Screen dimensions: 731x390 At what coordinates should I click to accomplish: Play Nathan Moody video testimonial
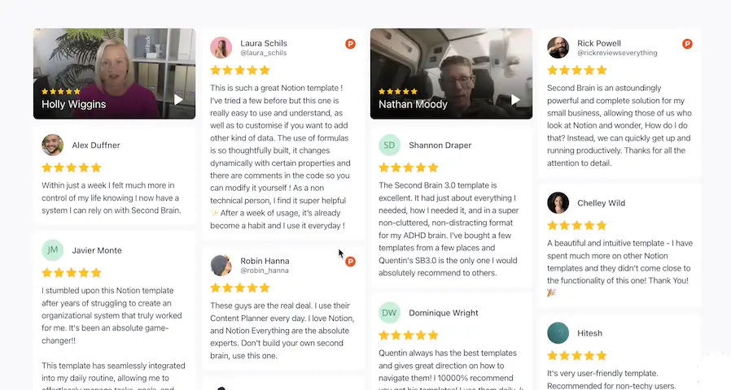[x=515, y=100]
